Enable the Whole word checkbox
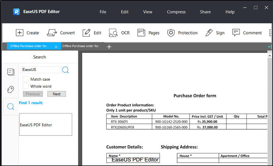273x166 pixels. point(26,86)
